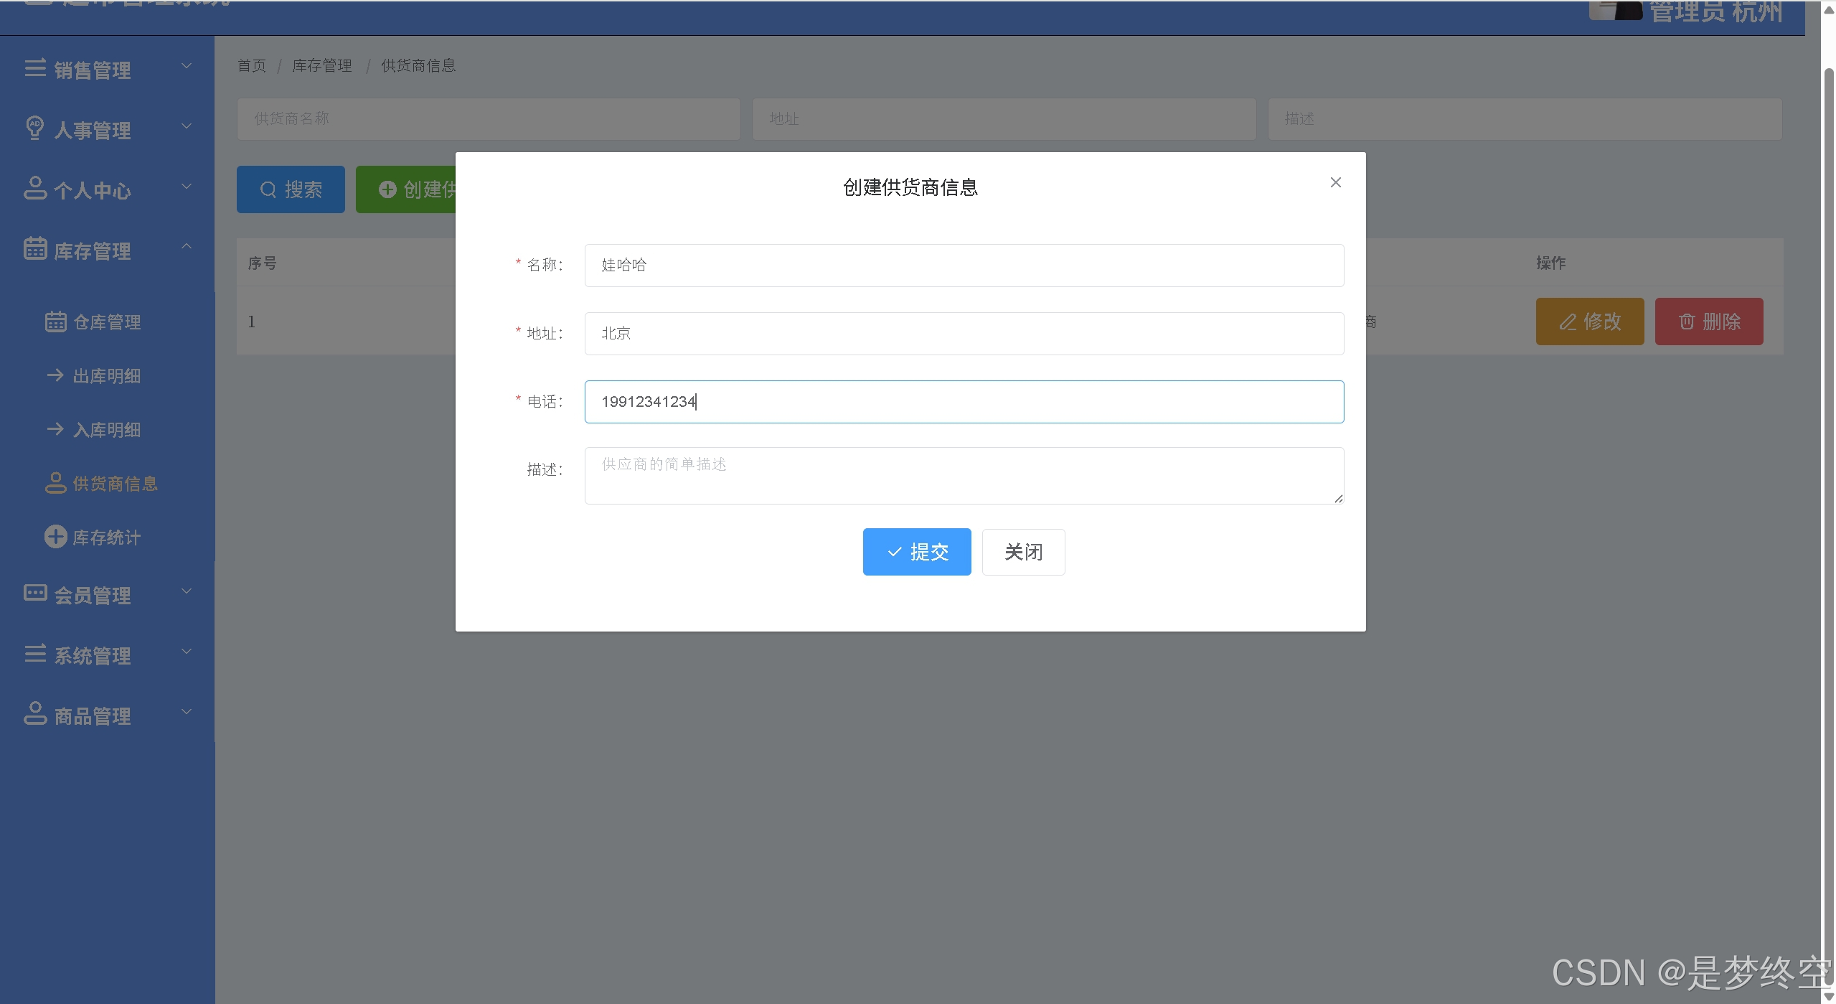Click the 库存统计 plus circle icon
Viewport: 1836px width, 1004px height.
(55, 537)
